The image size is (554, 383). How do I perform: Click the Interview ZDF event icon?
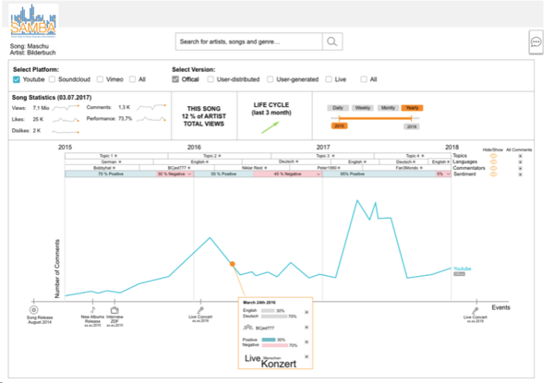[x=116, y=310]
